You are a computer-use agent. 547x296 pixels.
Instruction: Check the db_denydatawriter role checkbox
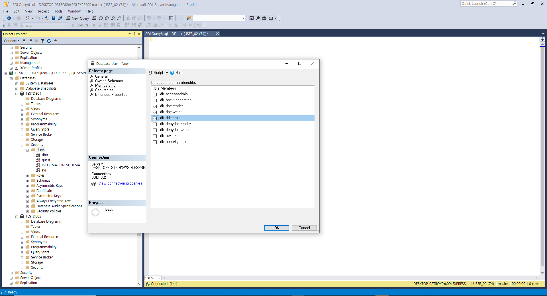pyautogui.click(x=155, y=130)
